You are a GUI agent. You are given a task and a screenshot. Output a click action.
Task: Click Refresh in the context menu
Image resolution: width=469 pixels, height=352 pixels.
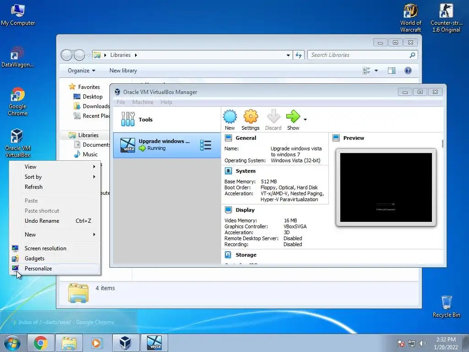(55, 187)
